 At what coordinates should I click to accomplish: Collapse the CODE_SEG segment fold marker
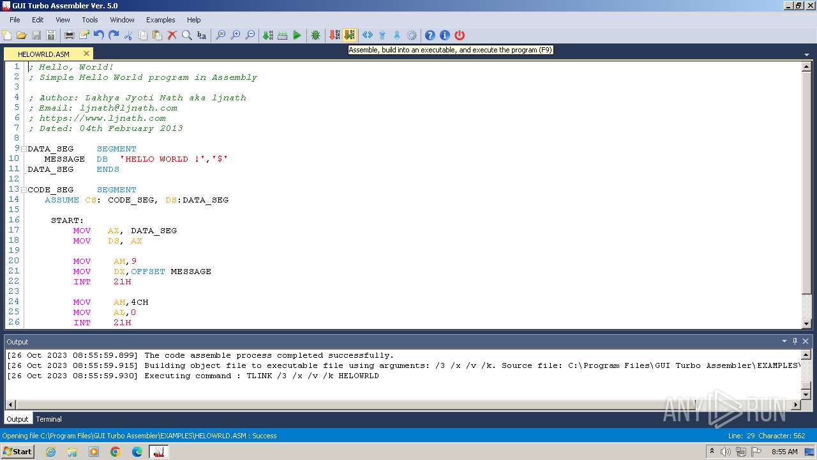[x=24, y=190]
